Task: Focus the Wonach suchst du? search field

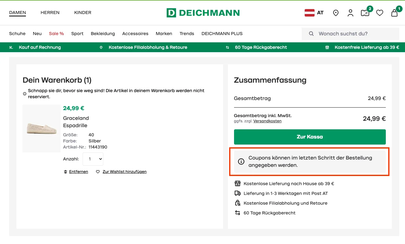Action: click(x=350, y=34)
